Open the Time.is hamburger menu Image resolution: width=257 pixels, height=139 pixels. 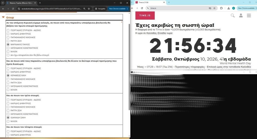pos(249,16)
